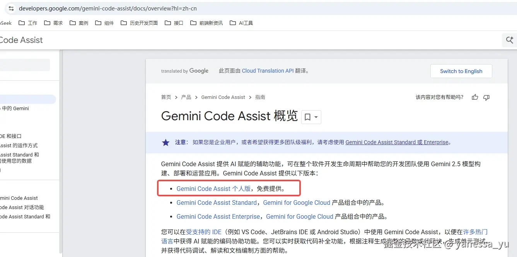
Task: Select sidebar item Assist Standard 和 使用您的数据
Action: [x=19, y=158]
